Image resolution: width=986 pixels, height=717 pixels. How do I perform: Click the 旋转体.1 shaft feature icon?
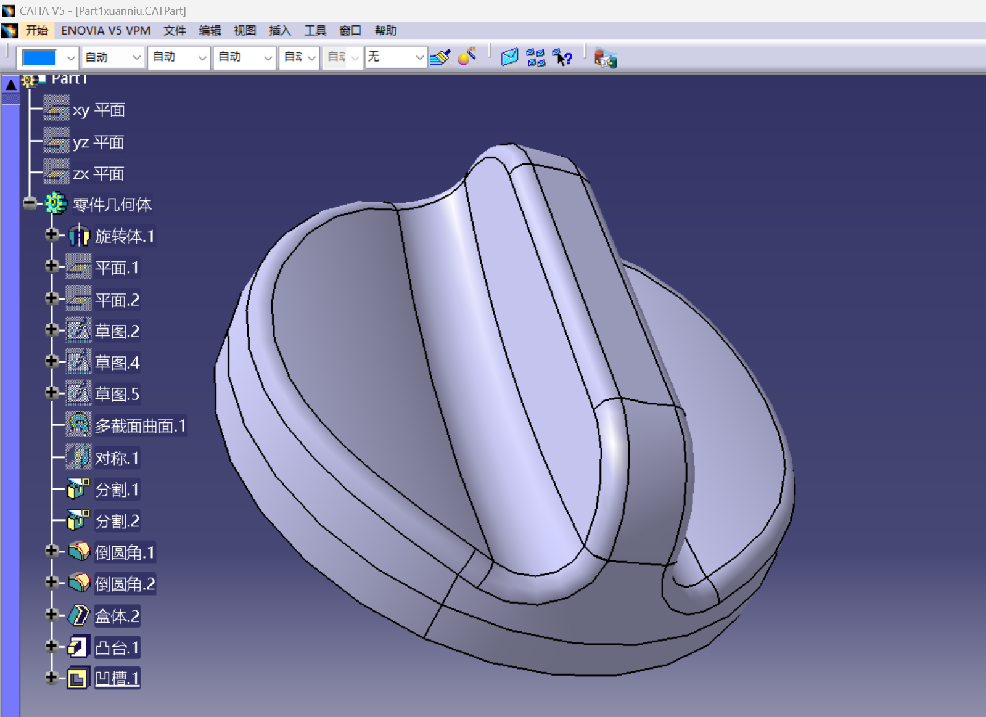(79, 236)
